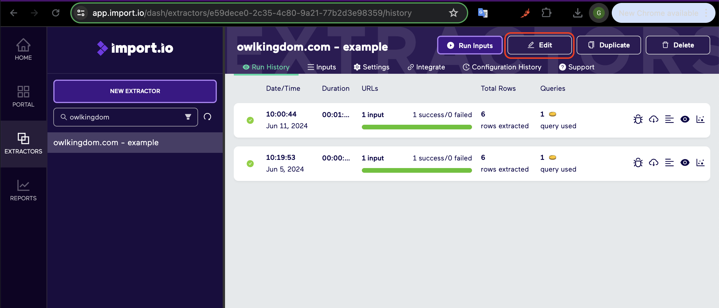This screenshot has height=308, width=719.
Task: Click the refresh icon next to extractor search
Action: tap(207, 117)
